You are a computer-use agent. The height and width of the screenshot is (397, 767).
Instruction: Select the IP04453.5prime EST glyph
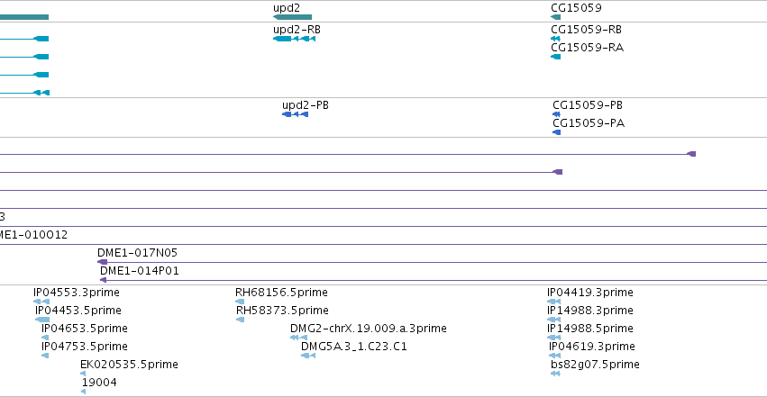click(42, 320)
